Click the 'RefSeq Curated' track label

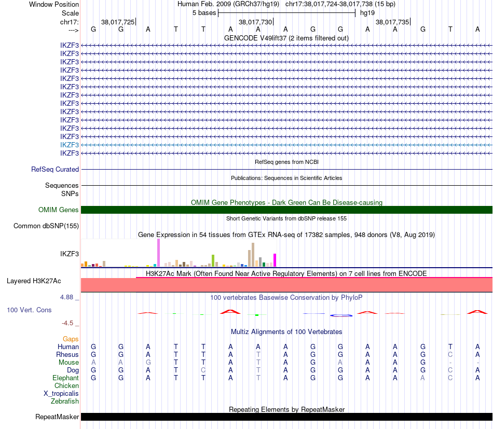coord(55,170)
